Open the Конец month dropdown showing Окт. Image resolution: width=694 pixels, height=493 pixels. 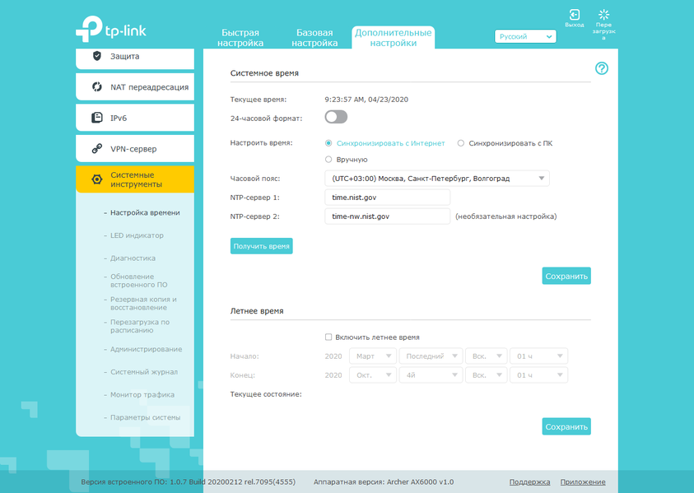(x=373, y=375)
